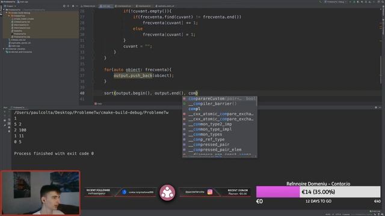Select comparareCustom in the autocomplete popup
The height and width of the screenshot is (216, 385).
220,98
